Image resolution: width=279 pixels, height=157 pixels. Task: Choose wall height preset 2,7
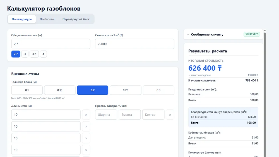(16, 54)
